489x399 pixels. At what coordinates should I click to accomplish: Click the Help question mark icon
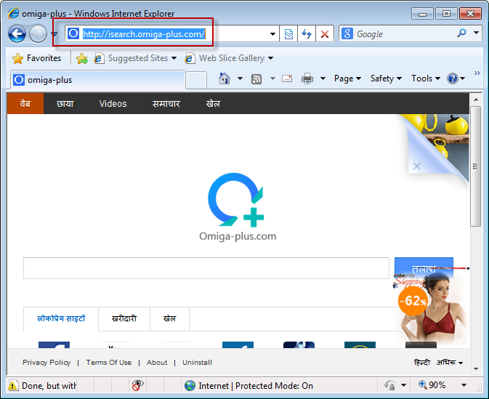[x=452, y=78]
